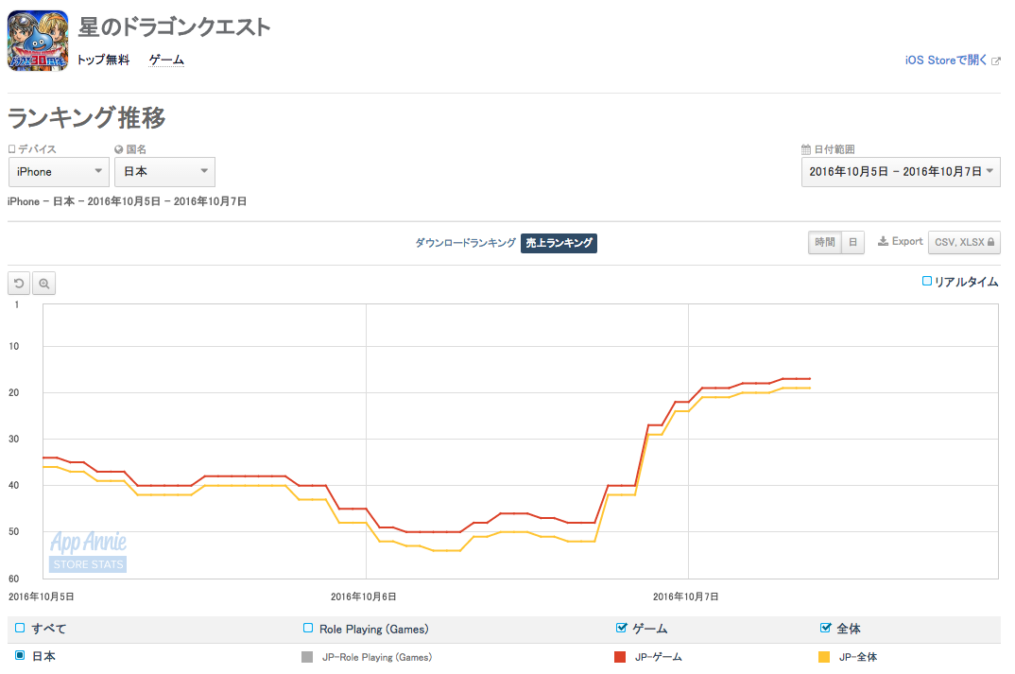This screenshot has height=674, width=1015.
Task: Select the 売上ランキング tab
Action: click(x=559, y=243)
